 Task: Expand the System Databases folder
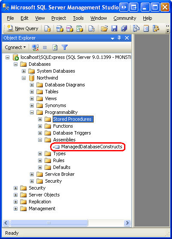(24, 71)
